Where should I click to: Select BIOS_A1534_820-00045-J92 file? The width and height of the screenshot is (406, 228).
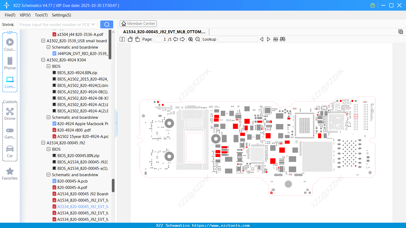(x=80, y=162)
